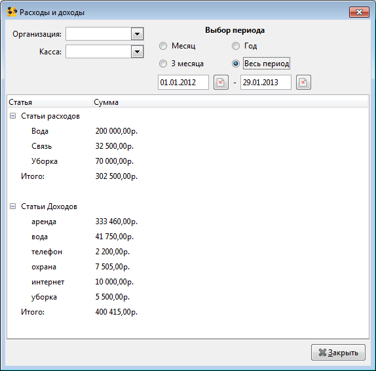Image resolution: width=376 pixels, height=371 pixels.
Task: Collapse the Статьи расходов group
Action: point(12,116)
